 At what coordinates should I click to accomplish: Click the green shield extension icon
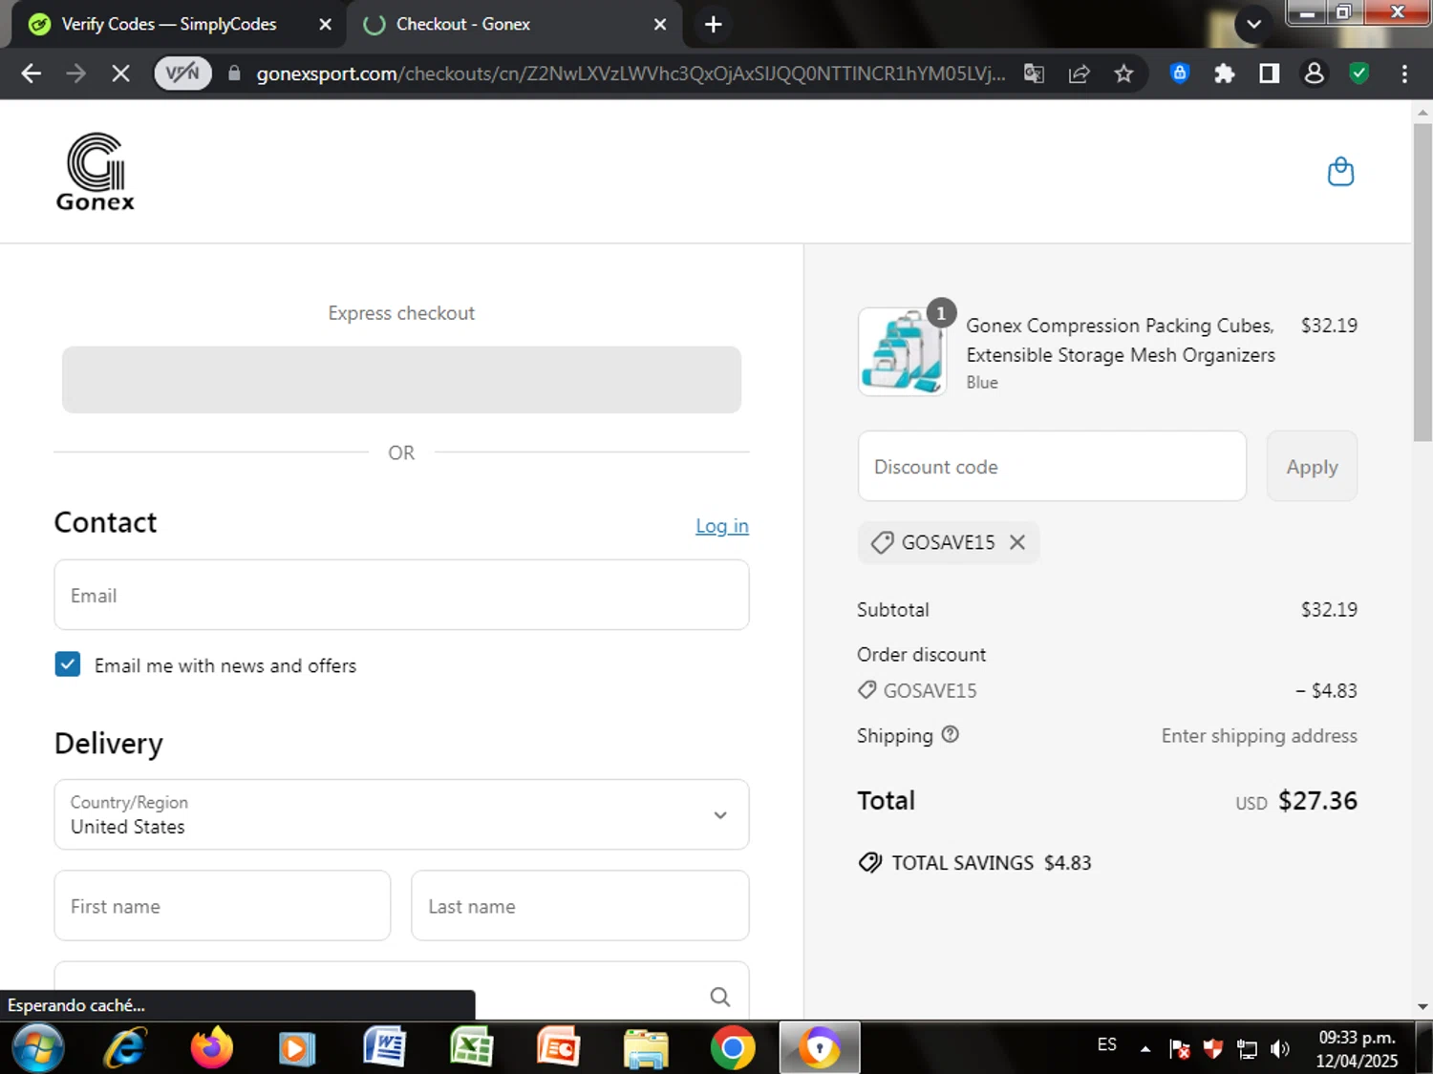pos(1358,74)
